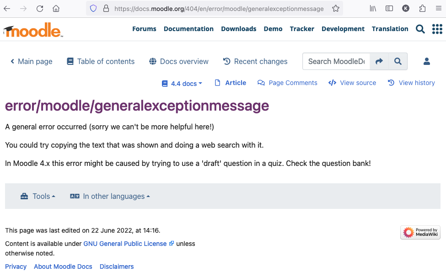446x277 pixels.
Task: Open the Development menu item
Action: pyautogui.click(x=343, y=29)
